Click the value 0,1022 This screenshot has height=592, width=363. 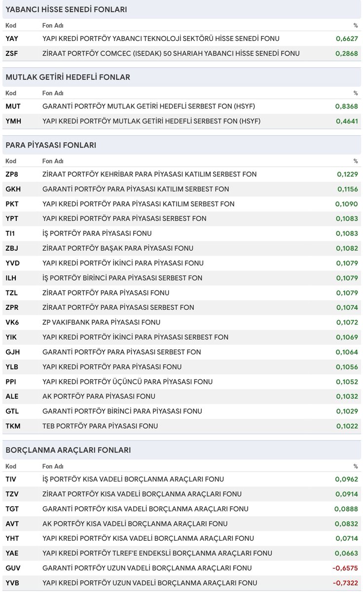[347, 426]
